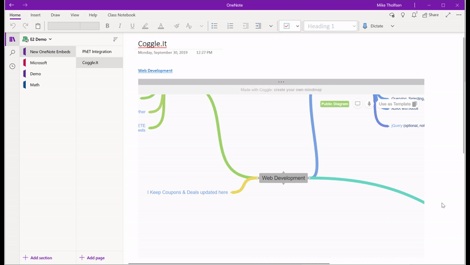Viewport: 470px width, 265px height.
Task: Share this notebook
Action: pos(431,15)
